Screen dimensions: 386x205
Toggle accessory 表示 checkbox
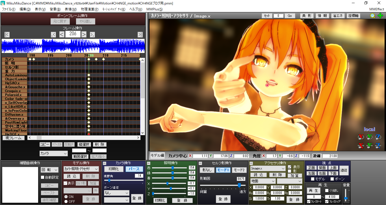pyautogui.click(x=289, y=167)
